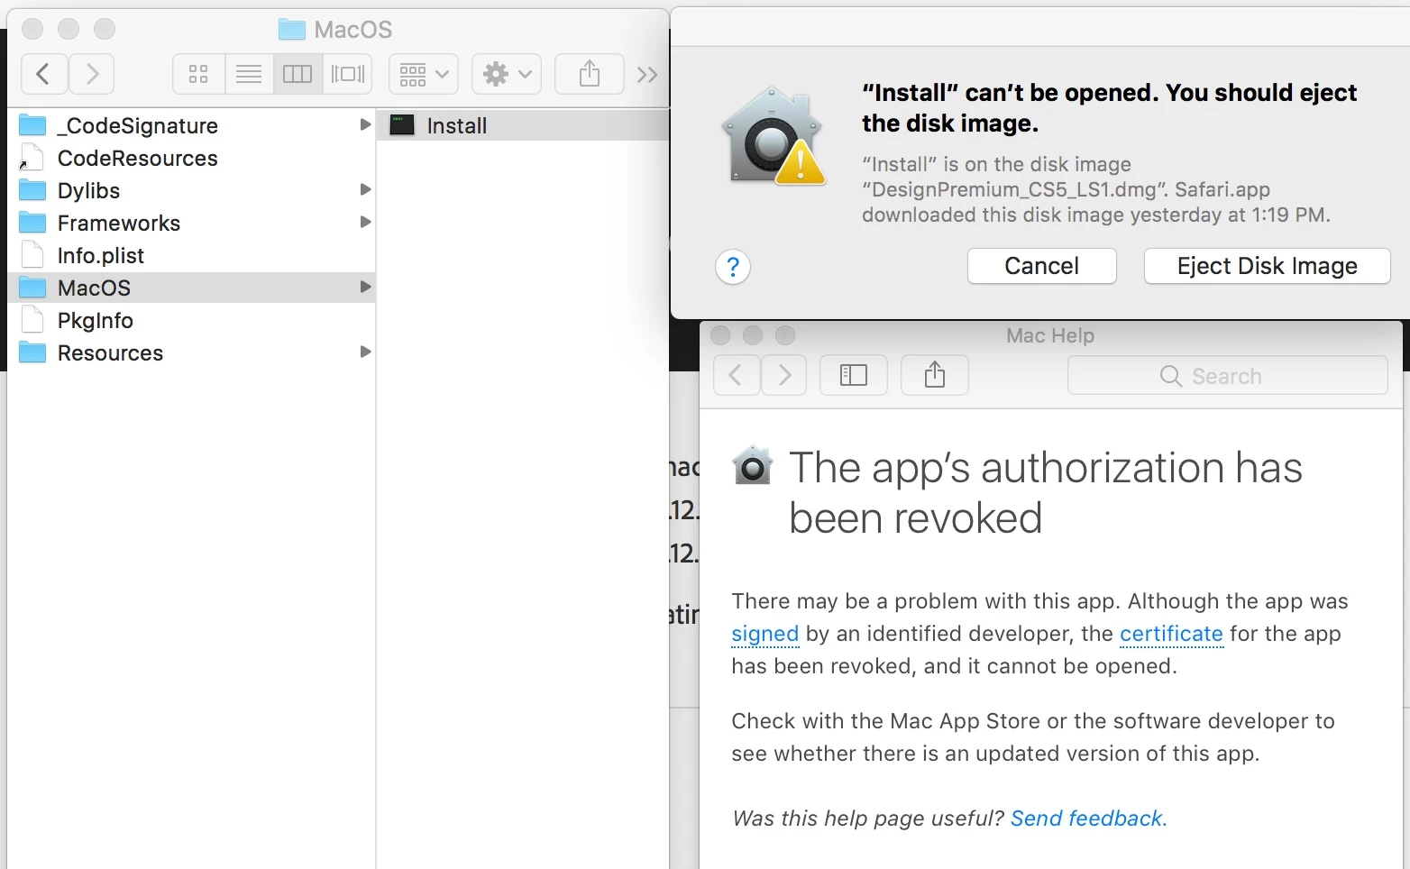Go forward in Mac Help window
This screenshot has height=869, width=1410.
(783, 375)
